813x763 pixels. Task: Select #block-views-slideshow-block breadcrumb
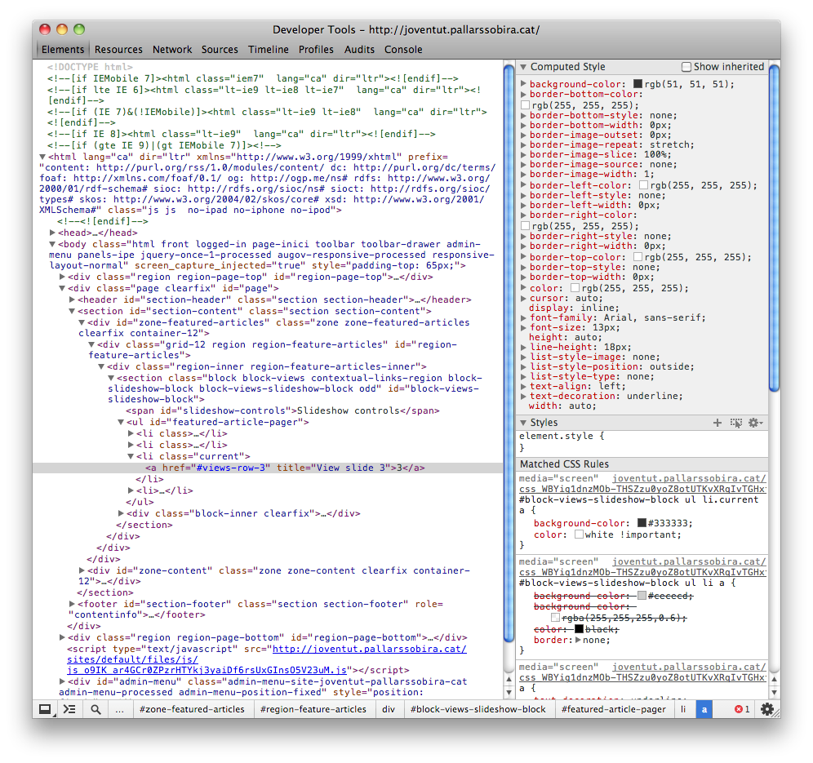[x=478, y=710]
